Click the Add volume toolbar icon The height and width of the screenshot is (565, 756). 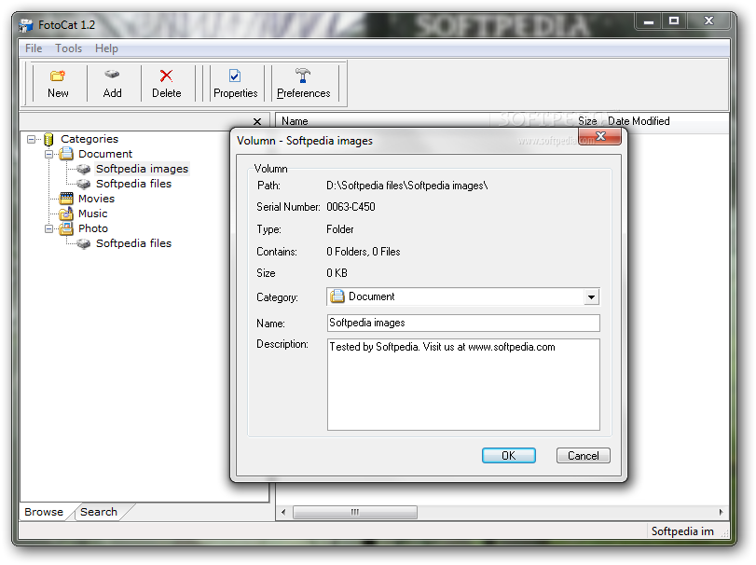112,75
